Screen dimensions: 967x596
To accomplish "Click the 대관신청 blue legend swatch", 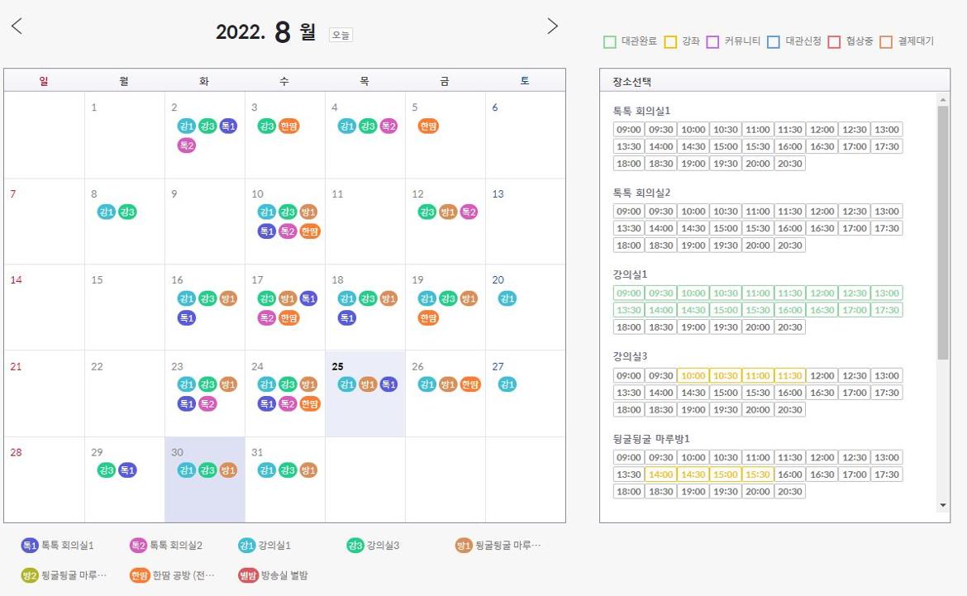I will click(774, 41).
